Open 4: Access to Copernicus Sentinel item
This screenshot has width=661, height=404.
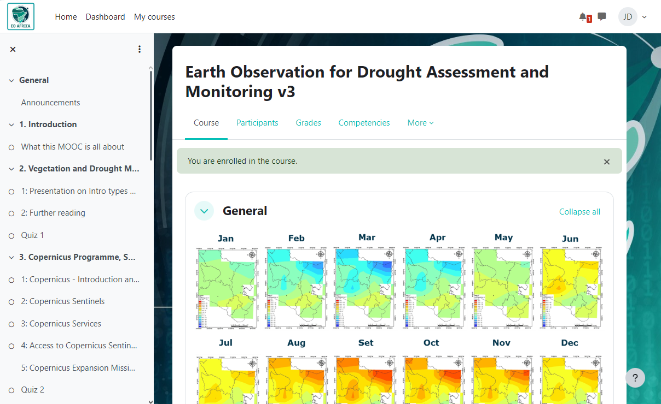(x=79, y=346)
